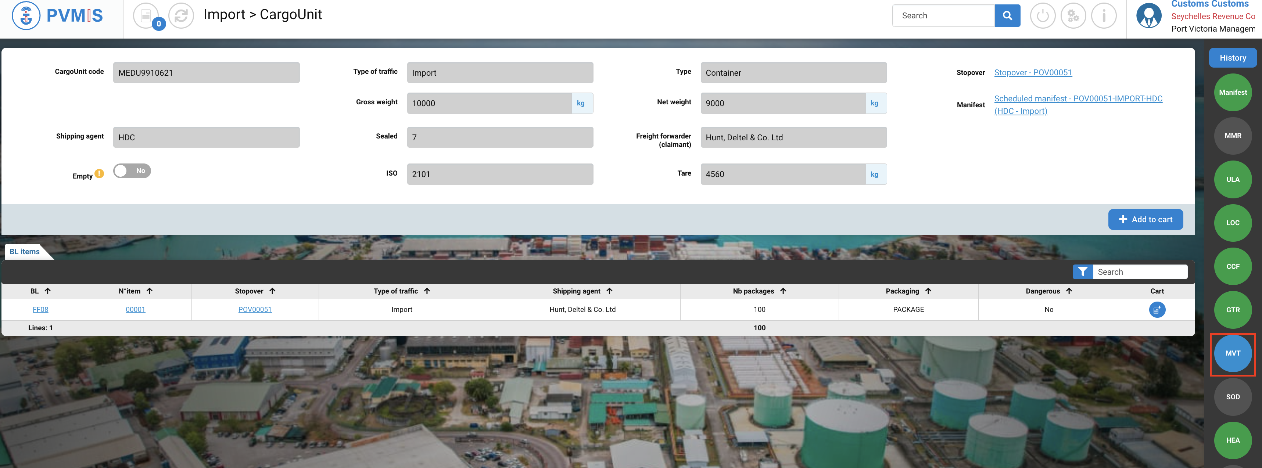This screenshot has width=1262, height=468.
Task: Click the Empty warning exclamation icon
Action: pos(100,174)
